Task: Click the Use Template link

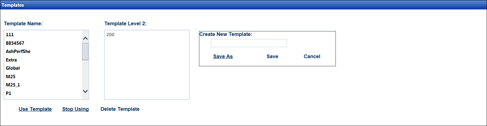Action: click(35, 109)
